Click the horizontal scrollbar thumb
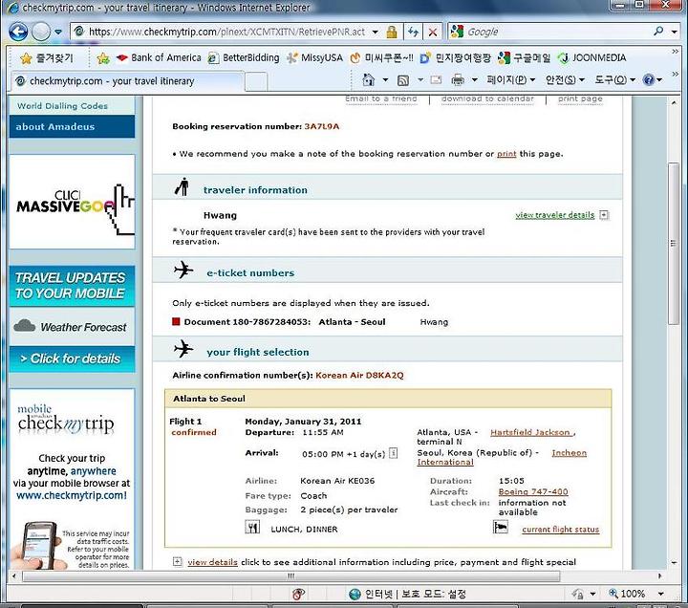The image size is (688, 608). [291, 575]
